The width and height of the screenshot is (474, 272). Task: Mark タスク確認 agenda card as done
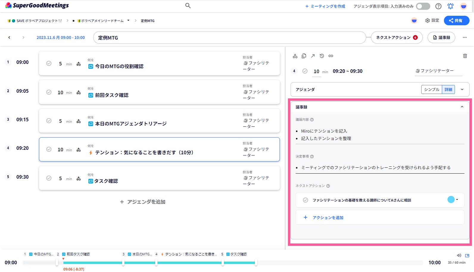pos(49,178)
